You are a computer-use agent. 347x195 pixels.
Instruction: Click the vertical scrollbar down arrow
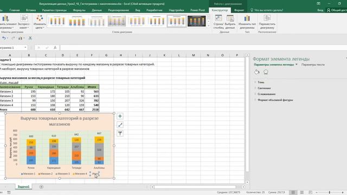pyautogui.click(x=247, y=183)
